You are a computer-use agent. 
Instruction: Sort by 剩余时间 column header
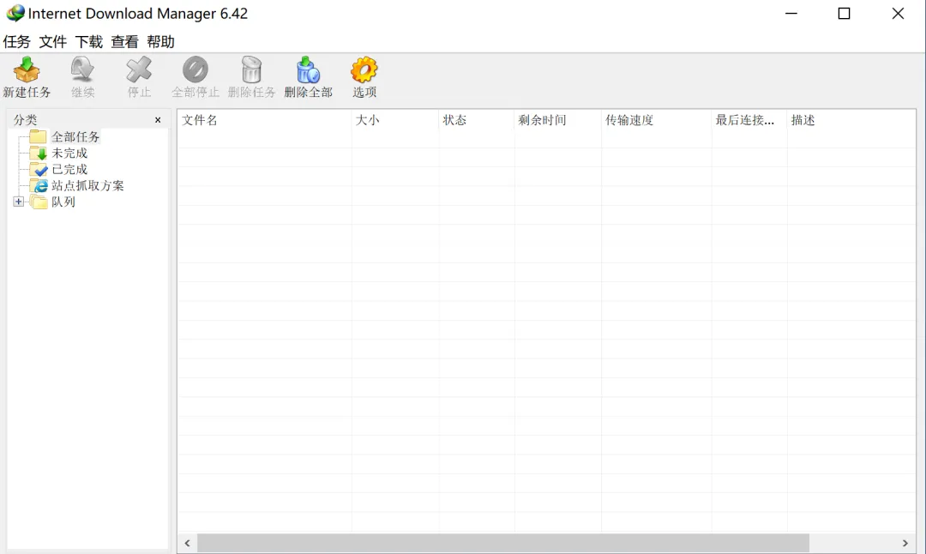click(558, 120)
